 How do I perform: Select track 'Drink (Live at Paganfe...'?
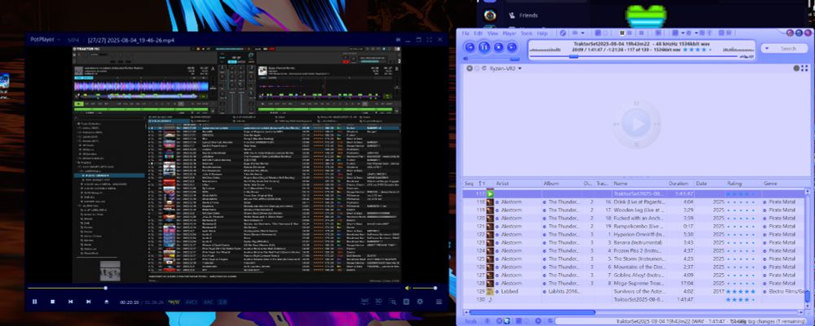pos(639,202)
